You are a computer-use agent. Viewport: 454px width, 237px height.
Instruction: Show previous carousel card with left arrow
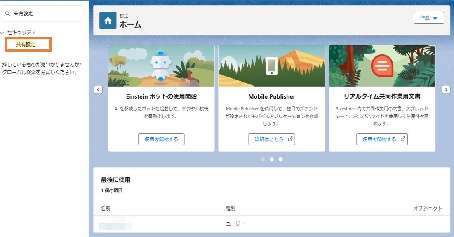tap(98, 90)
